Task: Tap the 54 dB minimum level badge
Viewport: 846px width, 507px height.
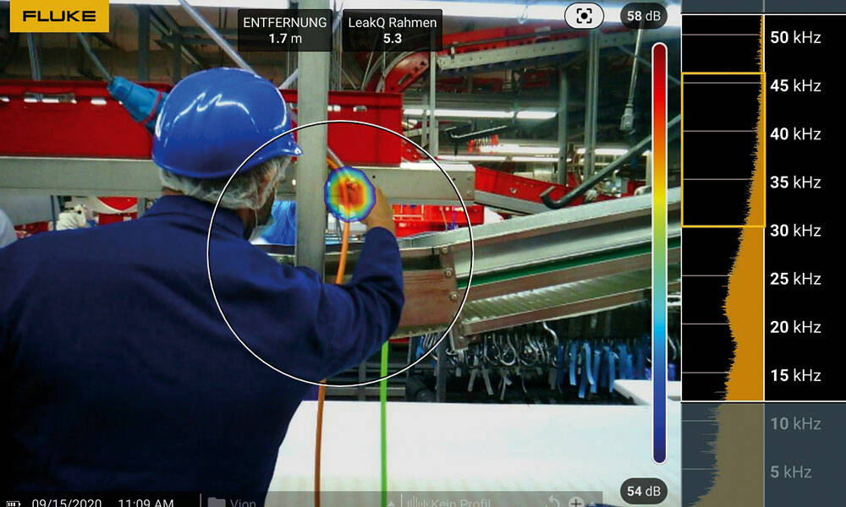Action: tap(643, 491)
